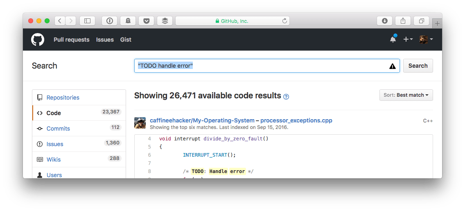This screenshot has height=211, width=465.
Task: Click the 1,360 Issues count badge
Action: 113,143
